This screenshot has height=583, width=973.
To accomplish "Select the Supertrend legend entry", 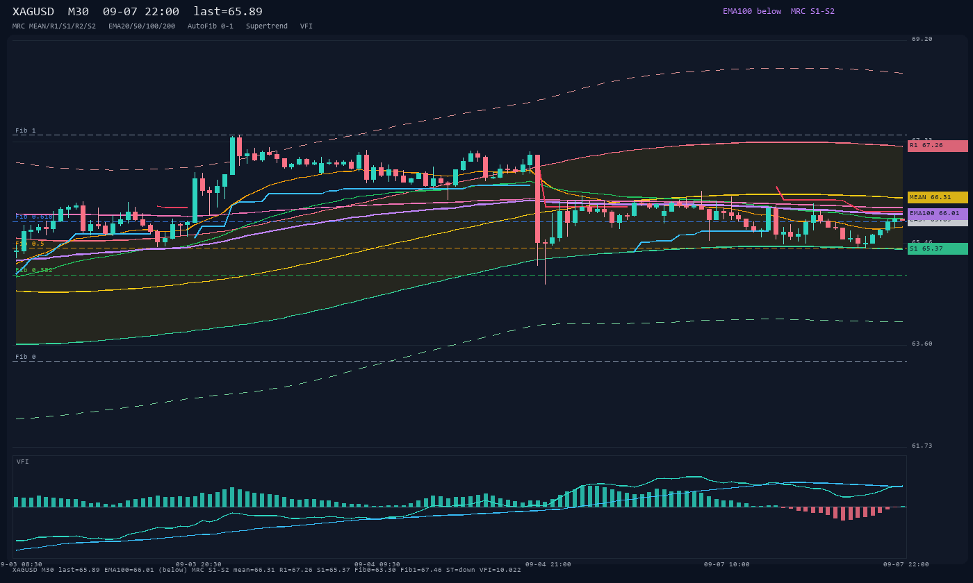I will pos(267,26).
